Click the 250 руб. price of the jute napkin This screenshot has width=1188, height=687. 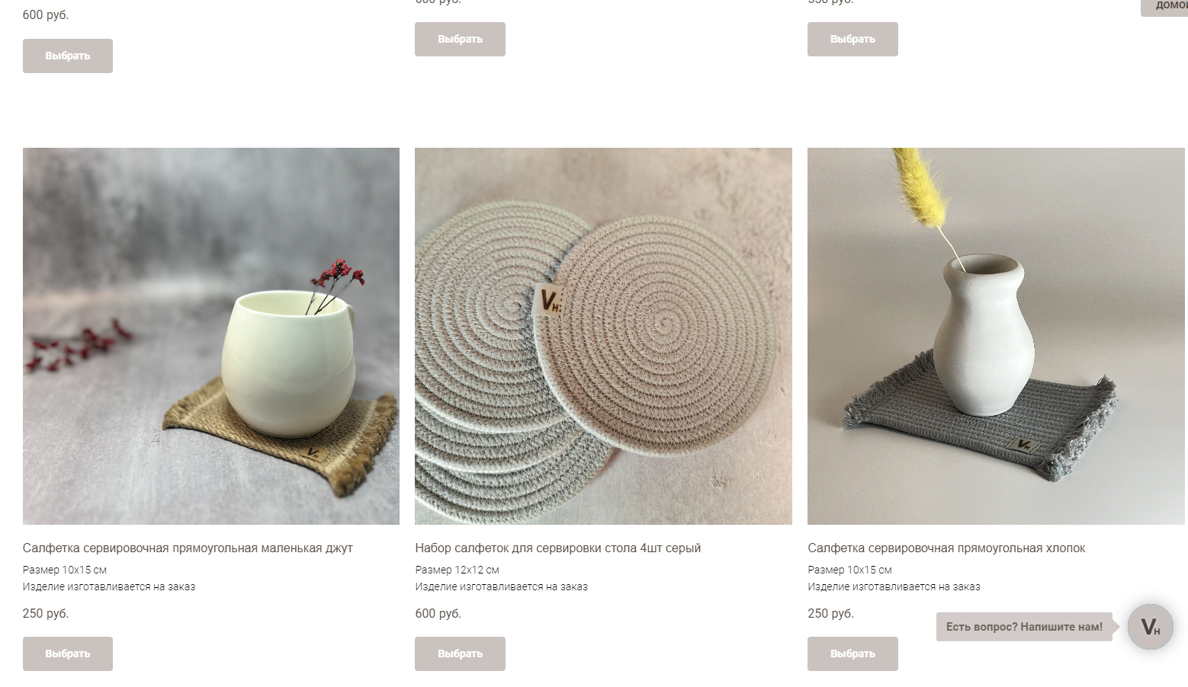pyautogui.click(x=46, y=613)
